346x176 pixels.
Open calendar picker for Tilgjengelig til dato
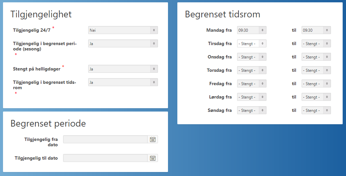pos(153,158)
